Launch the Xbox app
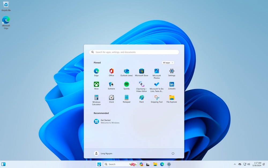The height and width of the screenshot is (168, 268). [96, 84]
